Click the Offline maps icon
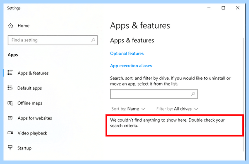The width and height of the screenshot is (249, 164). click(10, 103)
